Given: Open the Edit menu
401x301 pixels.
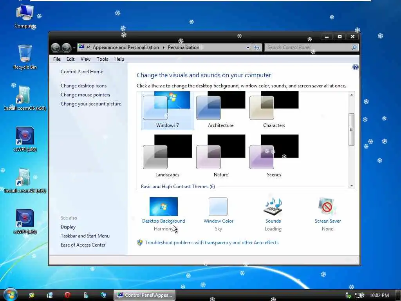Looking at the screenshot, I should coord(70,59).
